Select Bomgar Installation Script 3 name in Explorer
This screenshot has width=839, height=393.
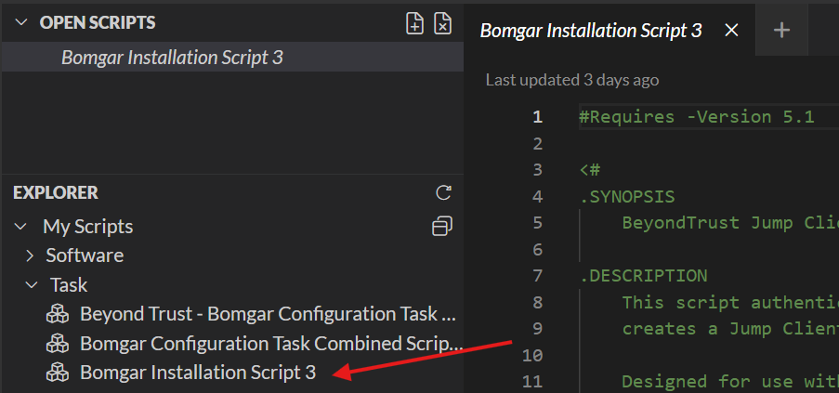198,373
